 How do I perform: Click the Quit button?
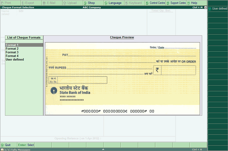pos(9,145)
